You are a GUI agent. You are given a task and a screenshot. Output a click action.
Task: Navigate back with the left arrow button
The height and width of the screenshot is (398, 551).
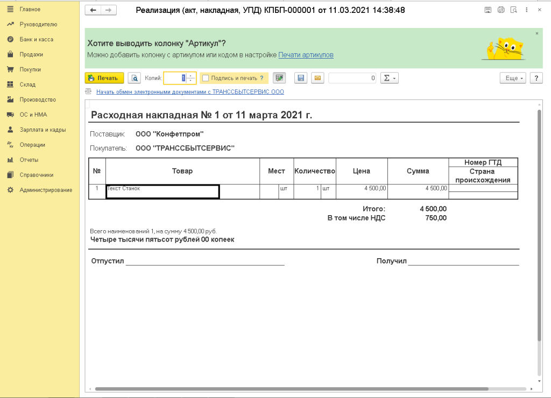(94, 10)
